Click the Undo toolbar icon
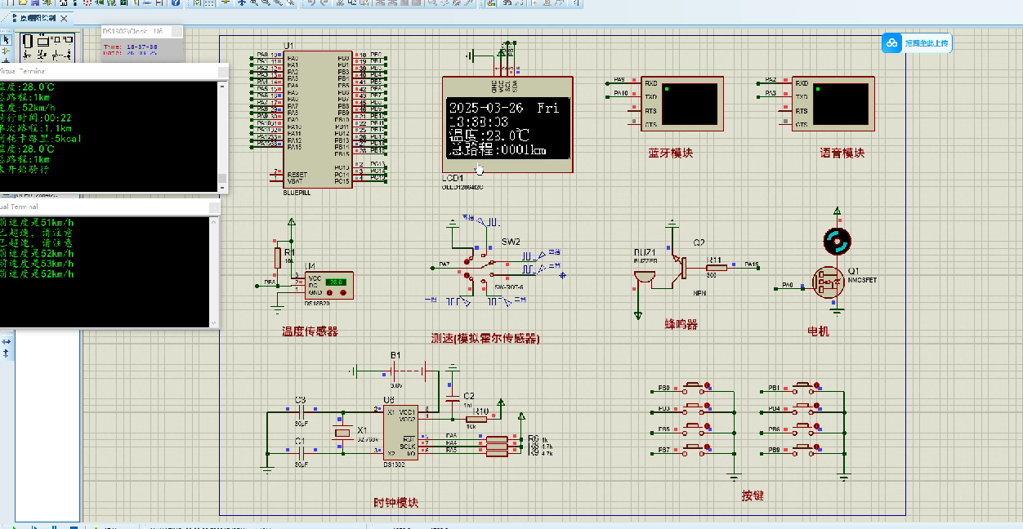The height and width of the screenshot is (529, 1023). click(310, 5)
